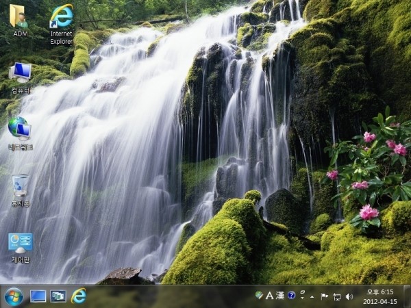Select the Network (네트워크) desktop icon
The height and width of the screenshot is (308, 411).
click(x=20, y=129)
